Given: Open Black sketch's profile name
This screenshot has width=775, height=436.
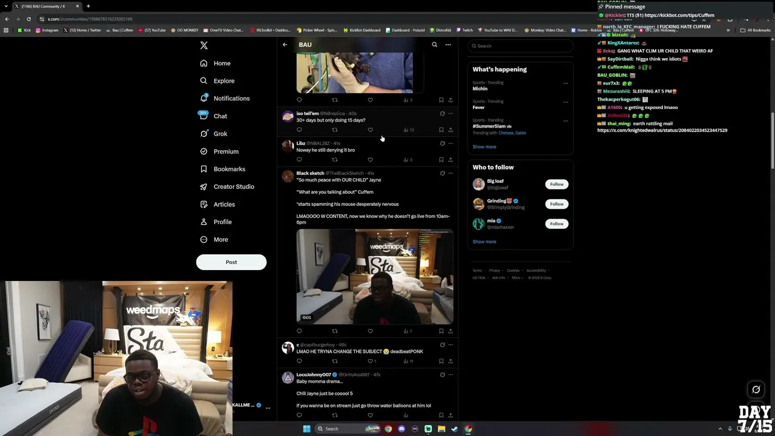Looking at the screenshot, I should pyautogui.click(x=311, y=173).
